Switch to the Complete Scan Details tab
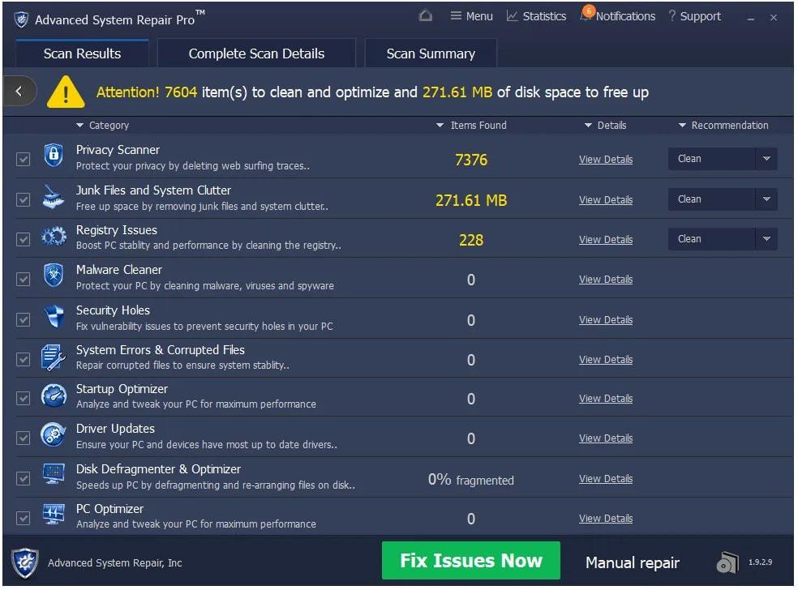The image size is (798, 590). coord(256,53)
